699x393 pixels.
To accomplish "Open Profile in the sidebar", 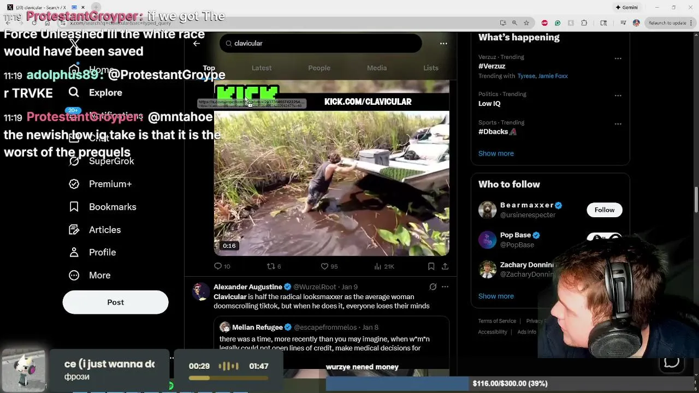I will [x=92, y=252].
